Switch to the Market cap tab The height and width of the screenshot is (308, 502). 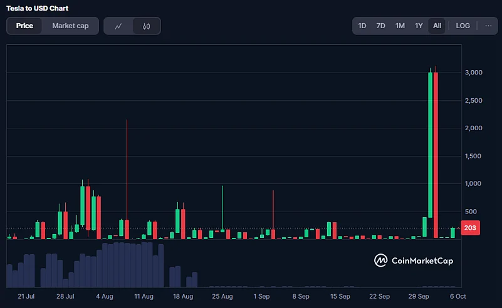70,26
